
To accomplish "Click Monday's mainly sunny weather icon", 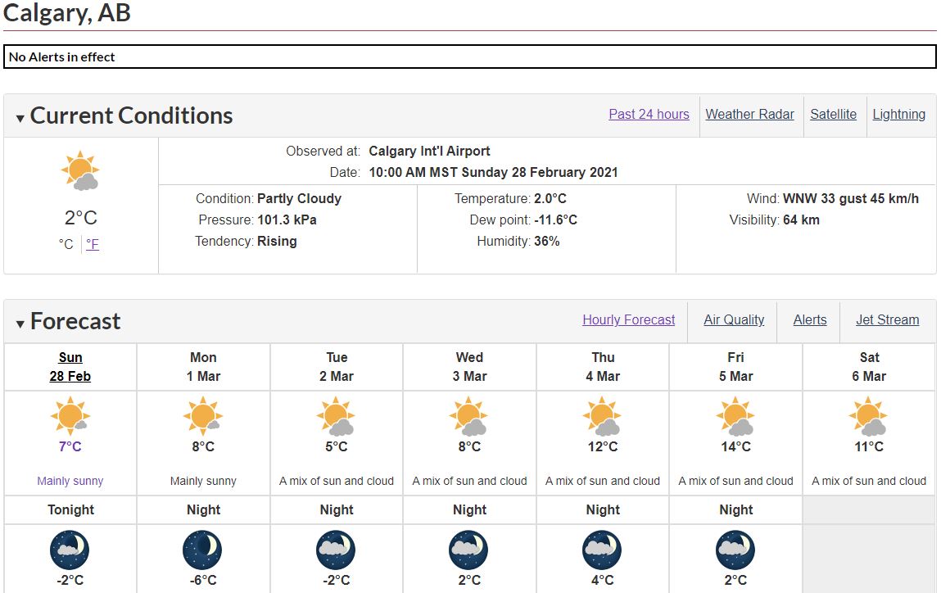I will pyautogui.click(x=203, y=416).
